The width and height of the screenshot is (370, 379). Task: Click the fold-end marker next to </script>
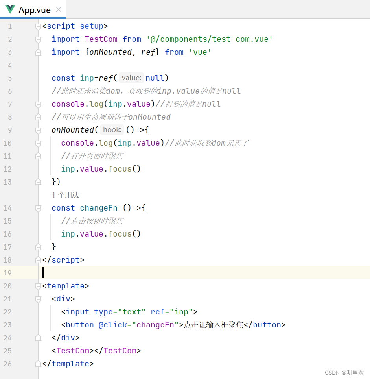click(38, 260)
